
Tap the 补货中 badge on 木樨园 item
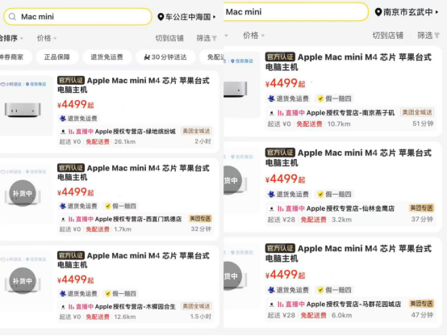pos(23,281)
